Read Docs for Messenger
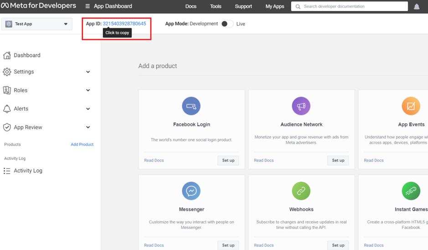This screenshot has height=250, width=428. pos(154,245)
